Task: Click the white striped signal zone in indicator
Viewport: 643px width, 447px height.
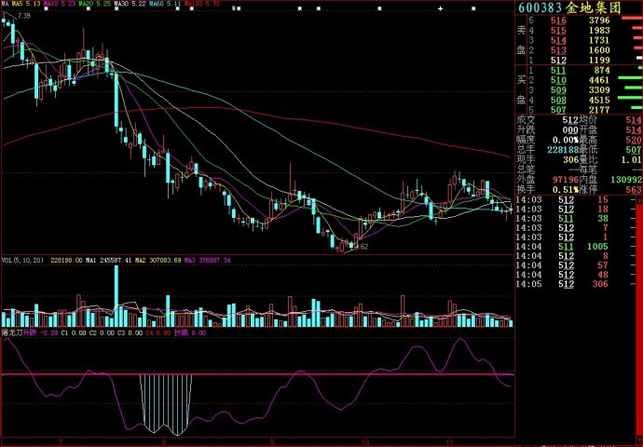Action: [166, 403]
